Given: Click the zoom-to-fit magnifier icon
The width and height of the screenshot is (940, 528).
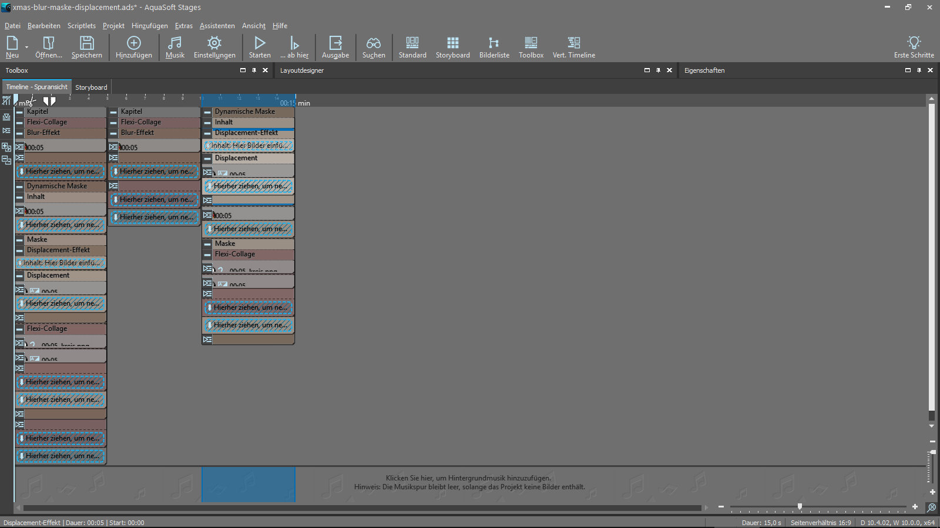Looking at the screenshot, I should pyautogui.click(x=931, y=507).
